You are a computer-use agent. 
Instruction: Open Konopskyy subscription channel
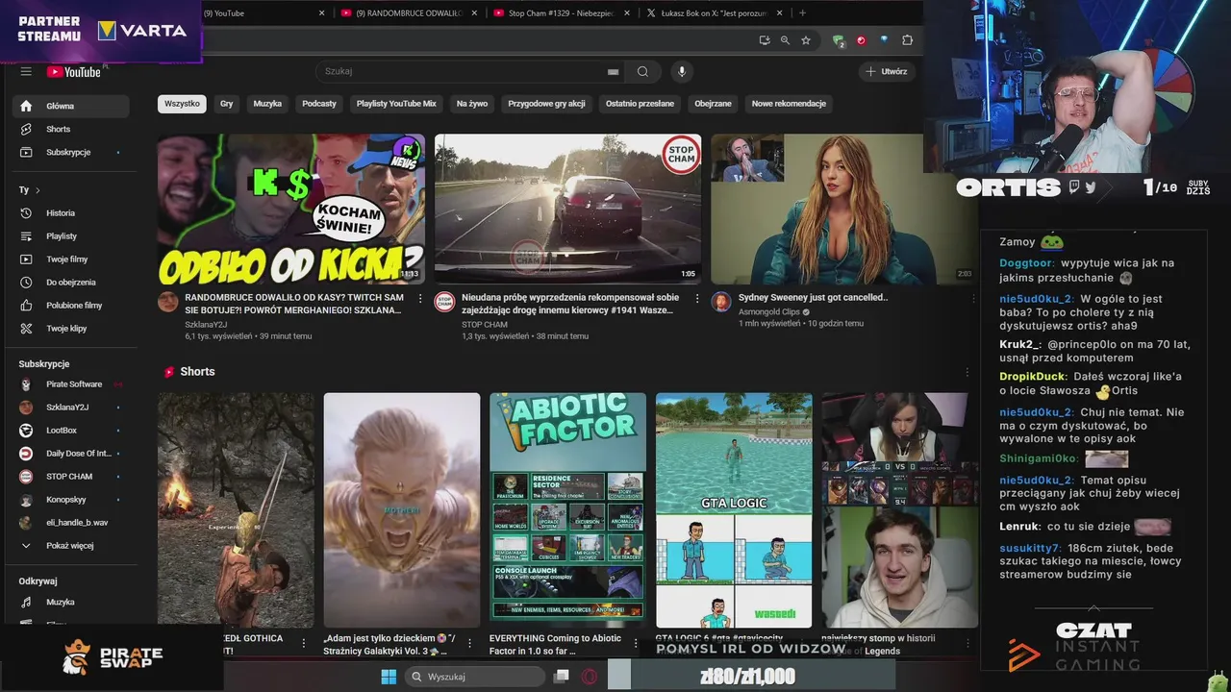pyautogui.click(x=71, y=500)
